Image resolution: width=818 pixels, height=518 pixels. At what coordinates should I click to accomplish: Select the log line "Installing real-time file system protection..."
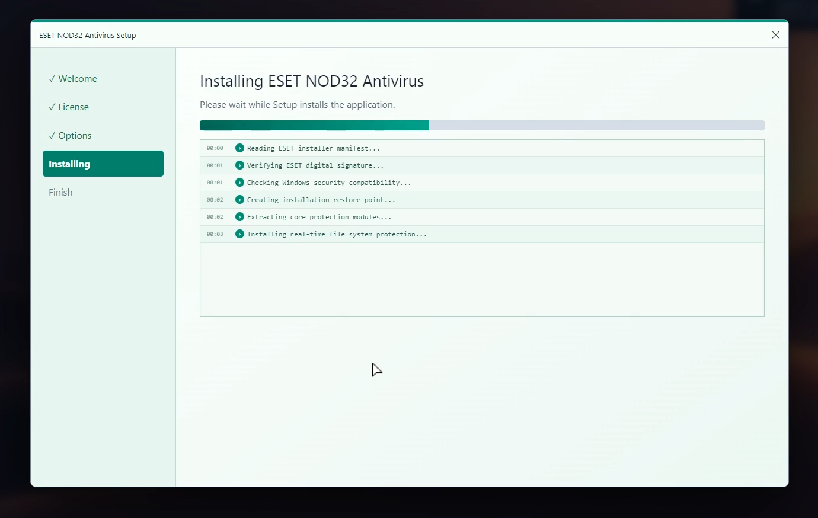pyautogui.click(x=482, y=234)
